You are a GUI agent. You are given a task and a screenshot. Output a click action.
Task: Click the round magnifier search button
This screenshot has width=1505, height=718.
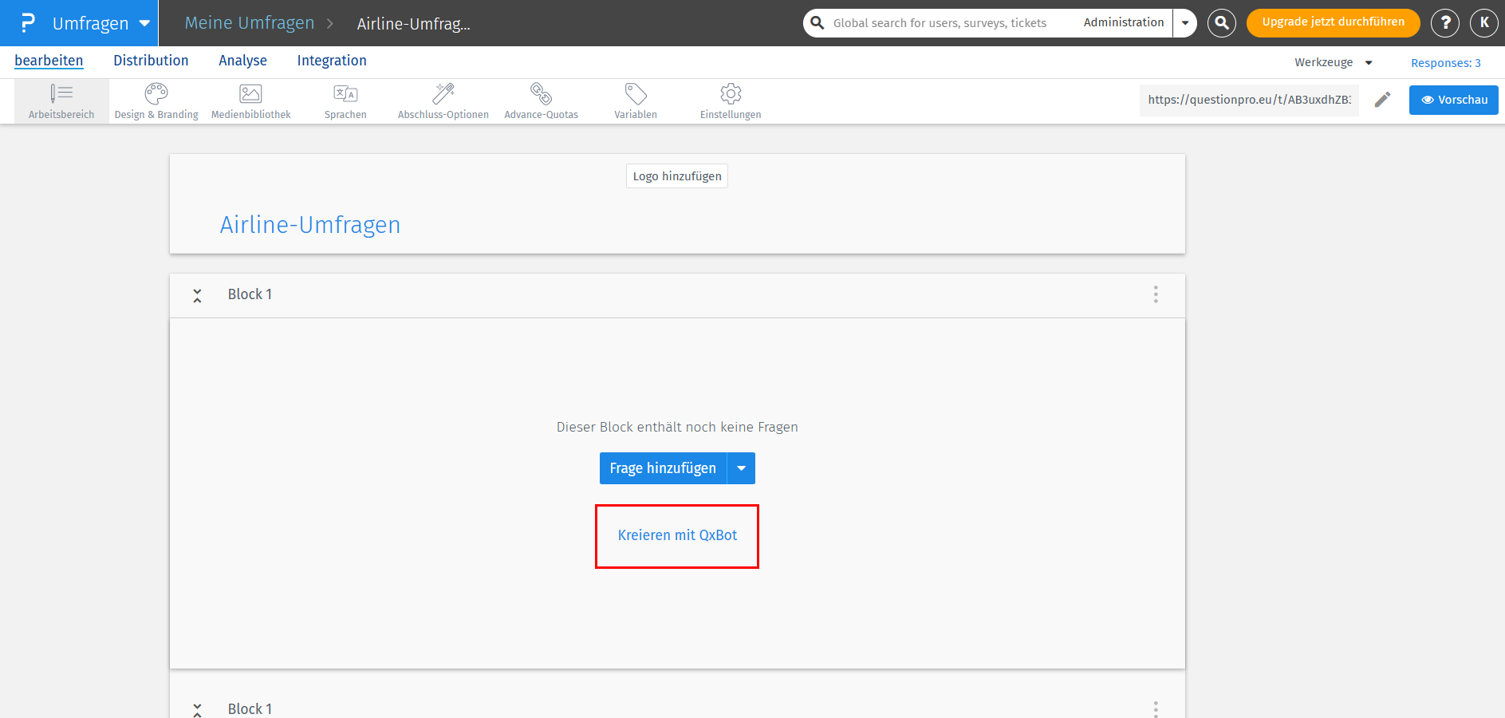pyautogui.click(x=1222, y=23)
